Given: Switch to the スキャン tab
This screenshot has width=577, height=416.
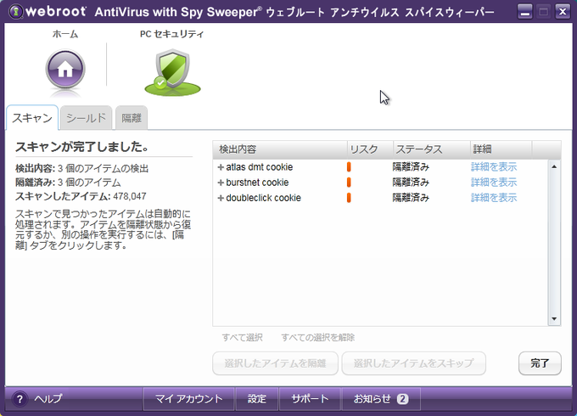Looking at the screenshot, I should coord(32,118).
